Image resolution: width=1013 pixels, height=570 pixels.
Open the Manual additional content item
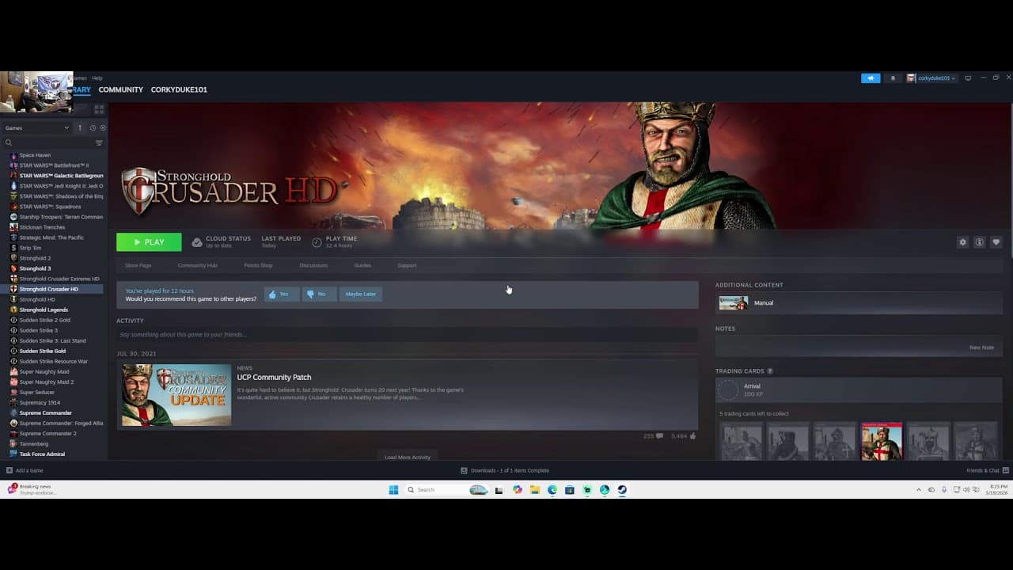[859, 302]
